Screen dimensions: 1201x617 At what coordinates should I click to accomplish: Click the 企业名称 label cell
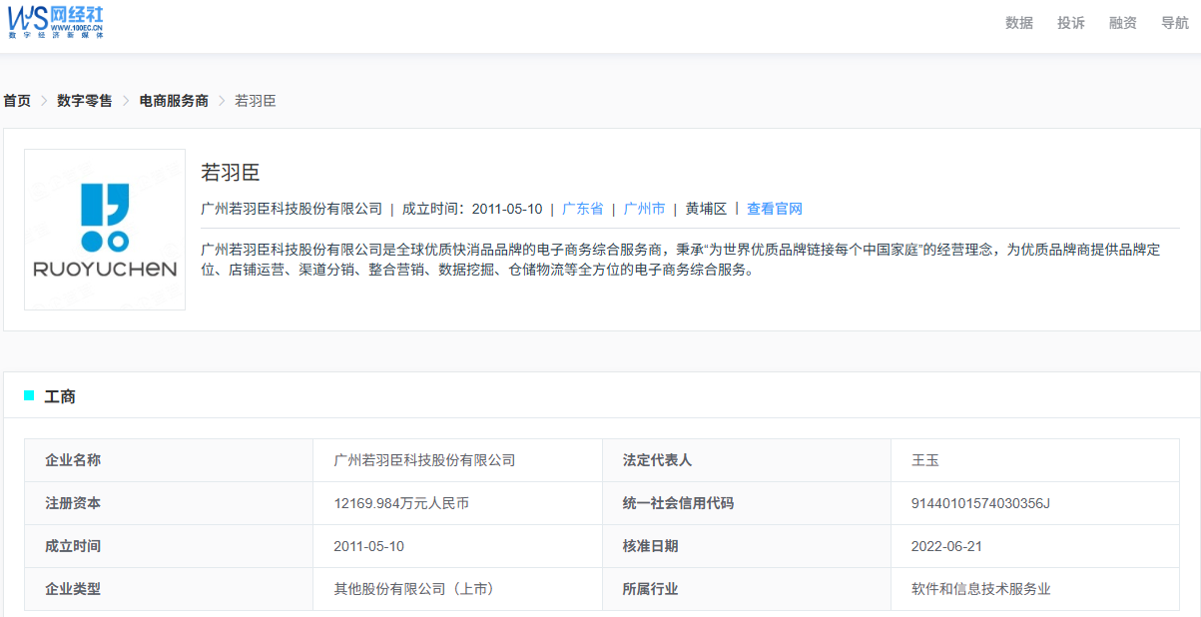pyautogui.click(x=169, y=460)
